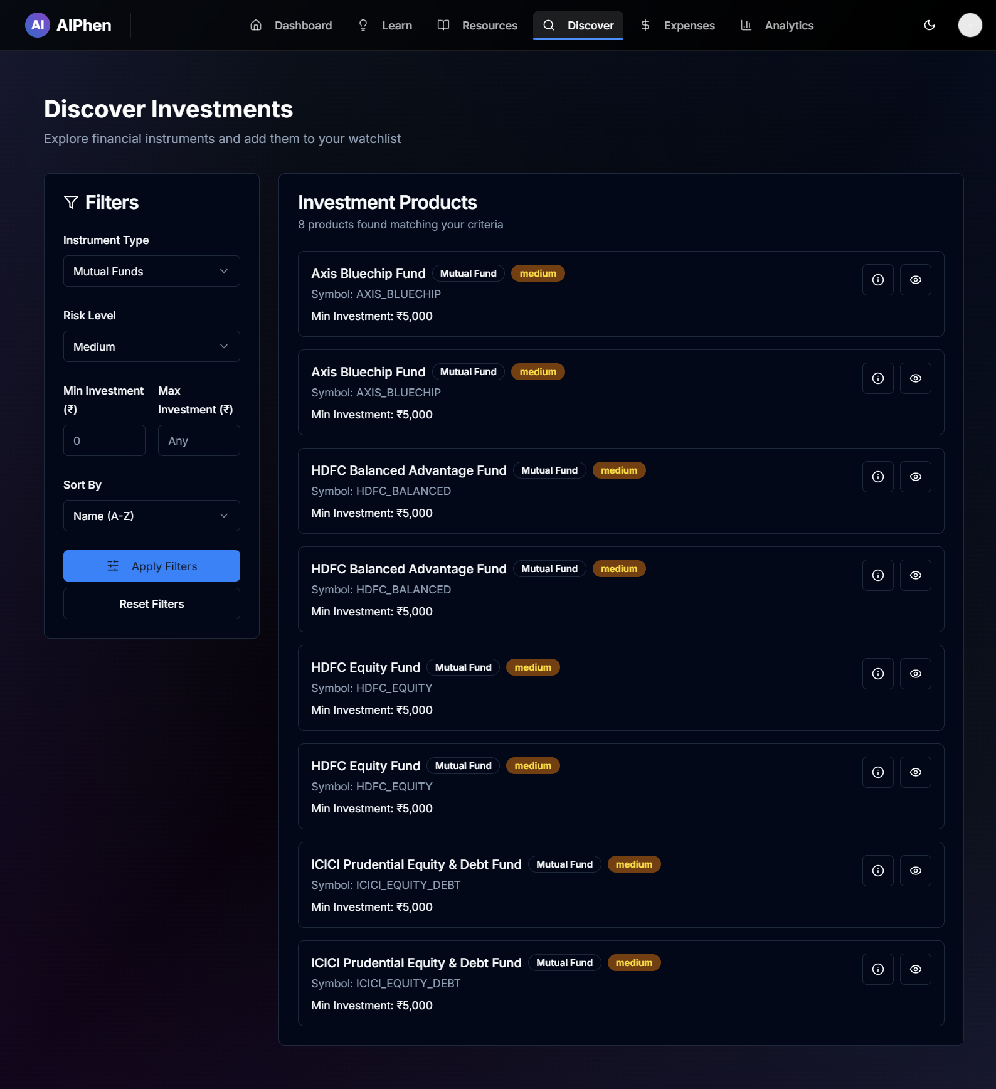Navigate to Expenses
The image size is (996, 1089).
pyautogui.click(x=677, y=25)
